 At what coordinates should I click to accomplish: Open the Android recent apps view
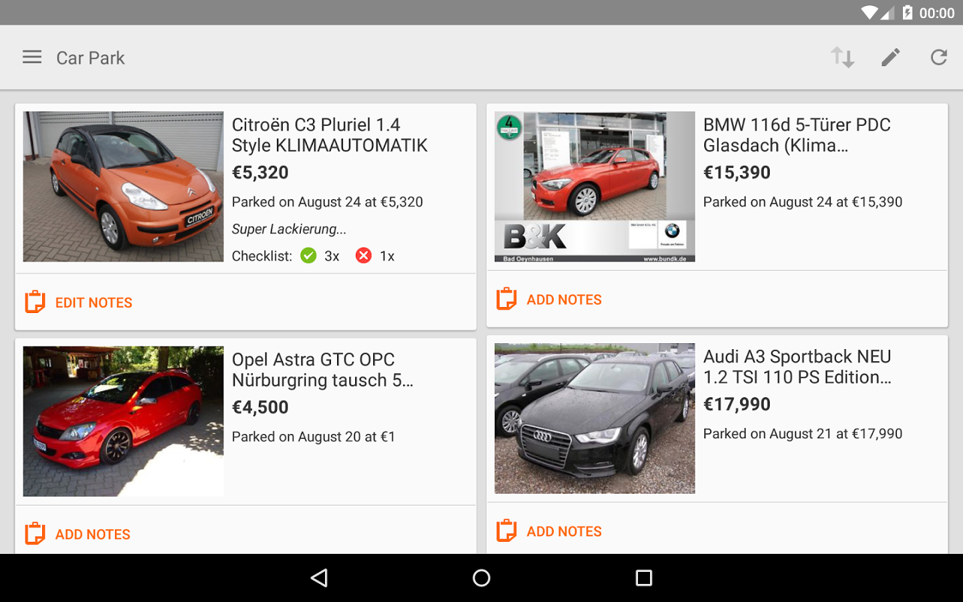644,578
